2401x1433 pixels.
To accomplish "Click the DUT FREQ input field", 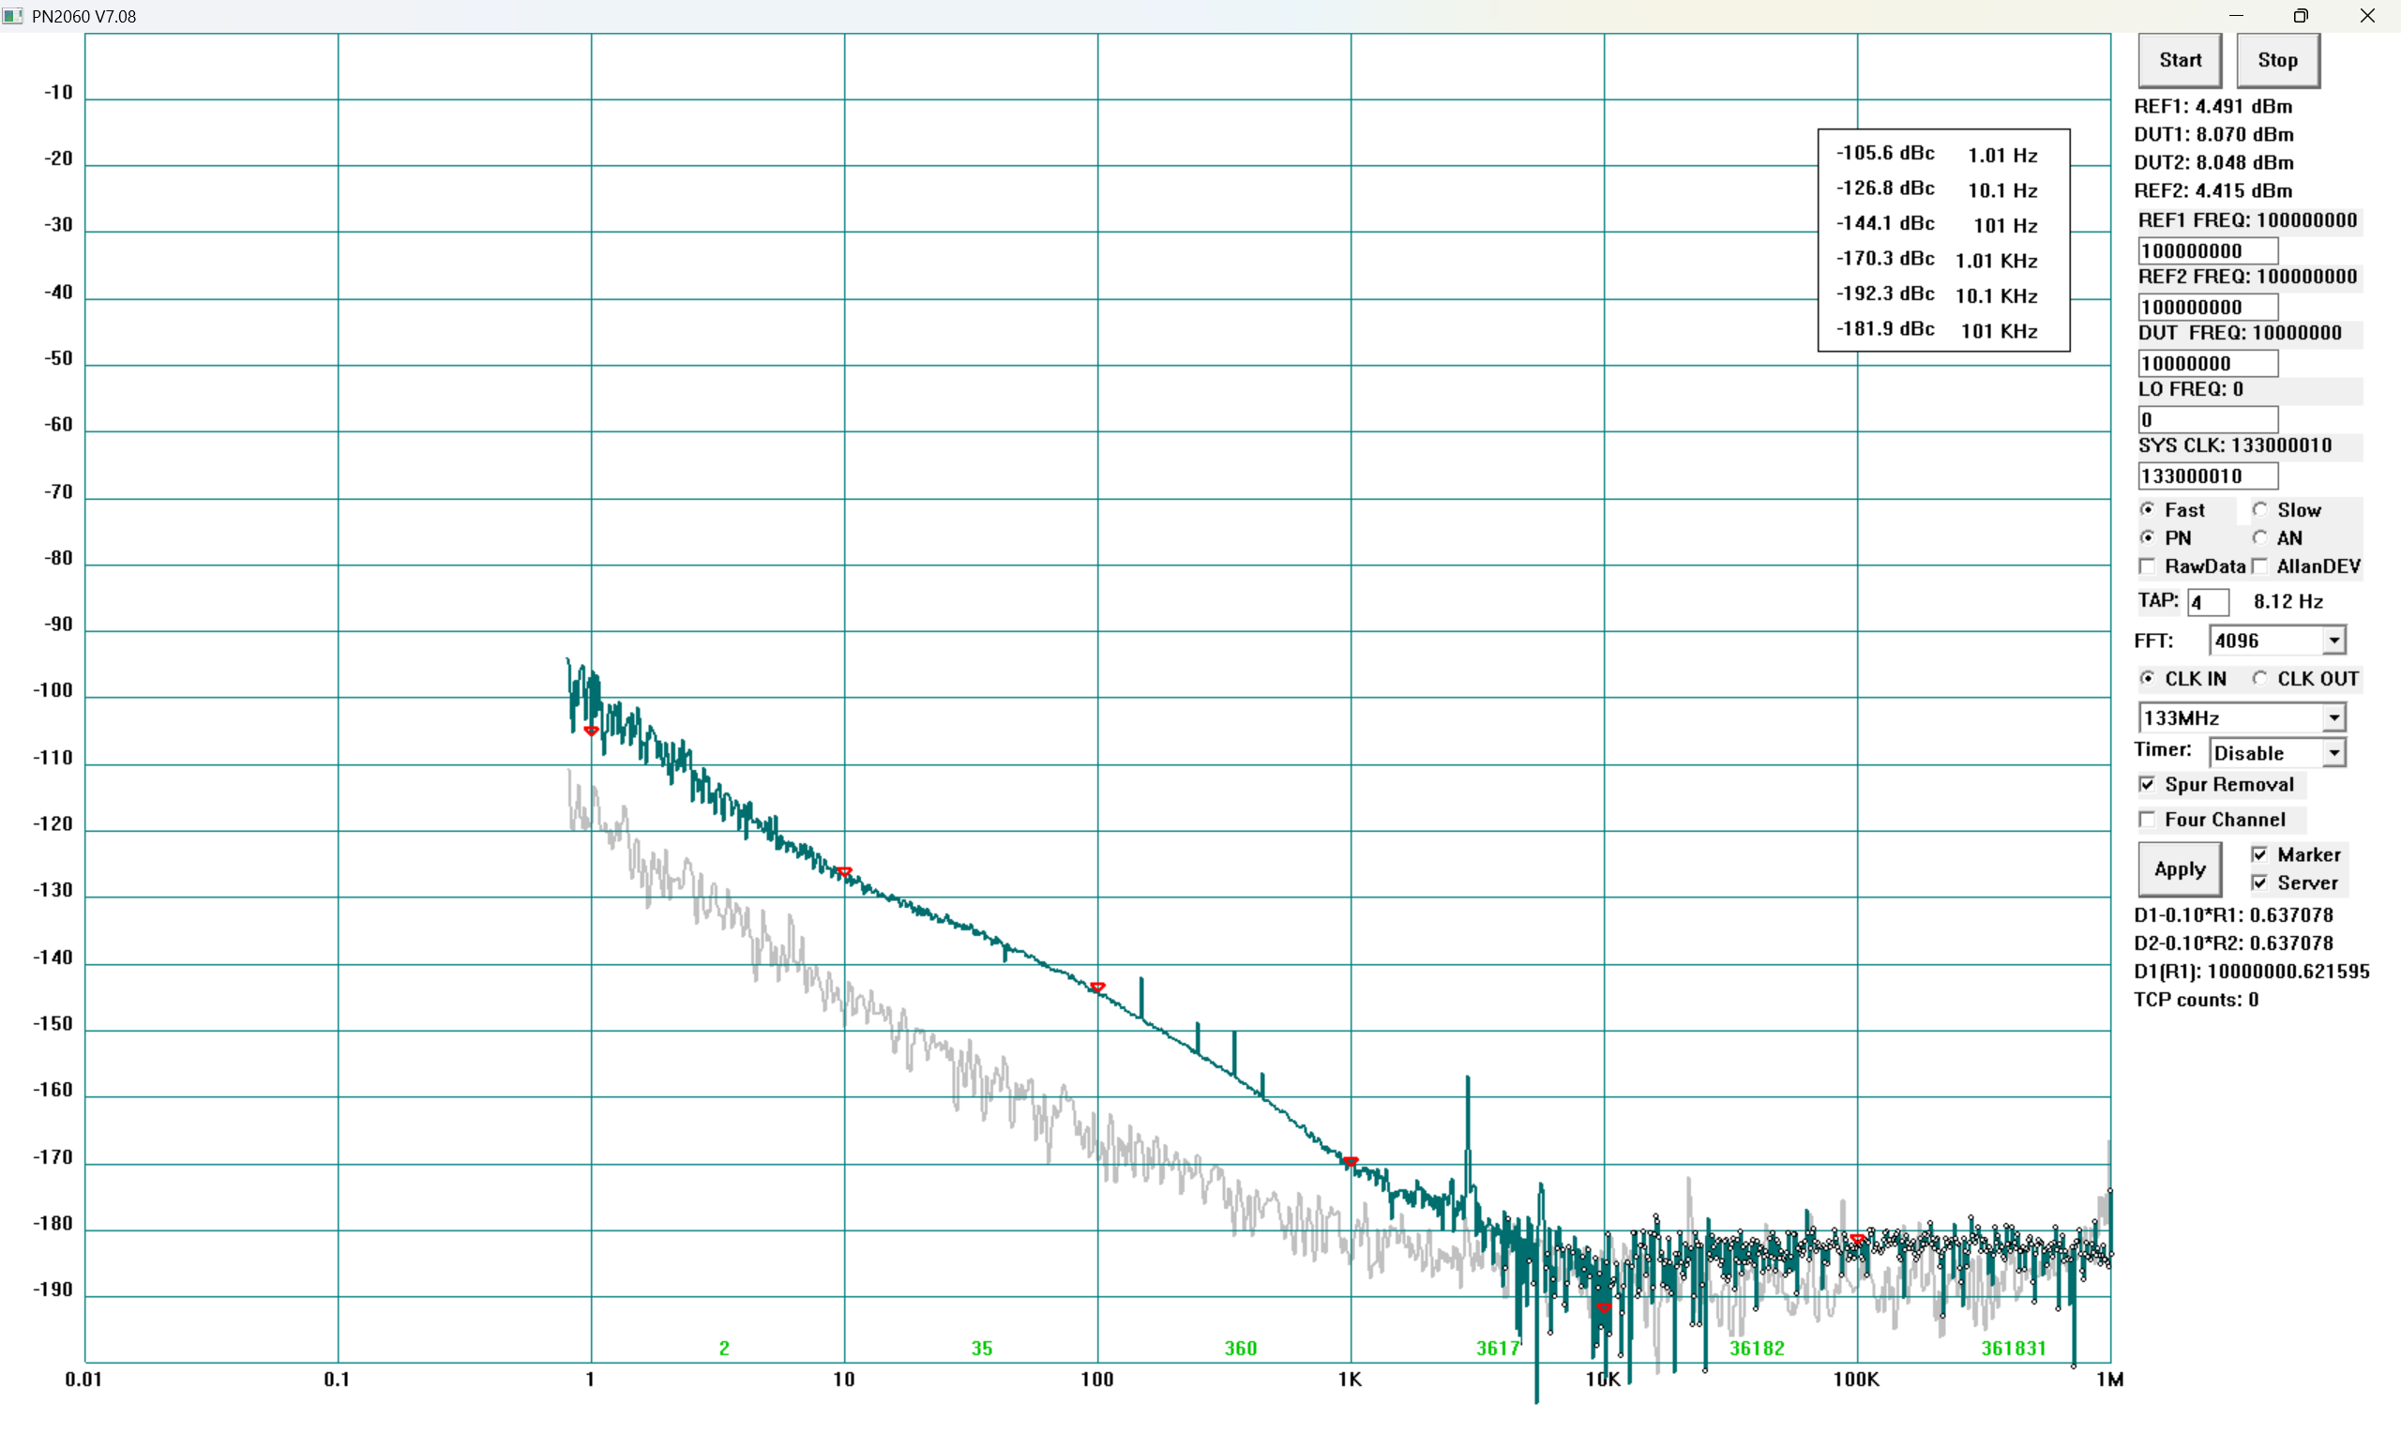I will click(x=2207, y=364).
